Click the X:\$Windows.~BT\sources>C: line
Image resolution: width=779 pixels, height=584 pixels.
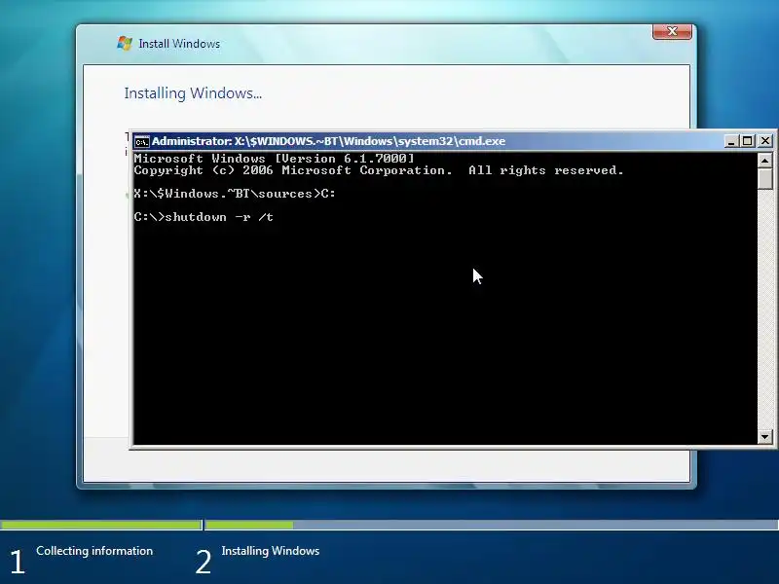point(235,194)
